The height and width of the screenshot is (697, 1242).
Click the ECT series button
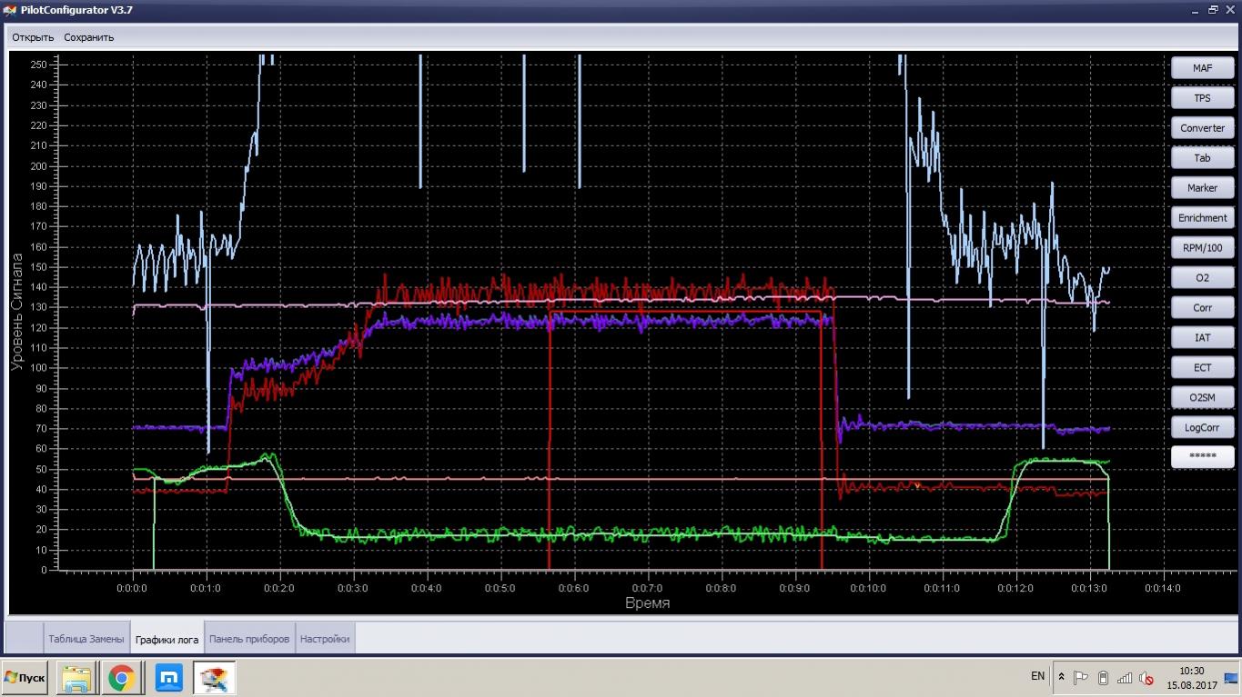pyautogui.click(x=1202, y=368)
